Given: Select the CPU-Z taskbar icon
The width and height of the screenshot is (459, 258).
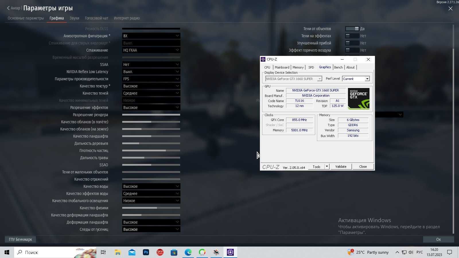Looking at the screenshot, I should coord(230,252).
